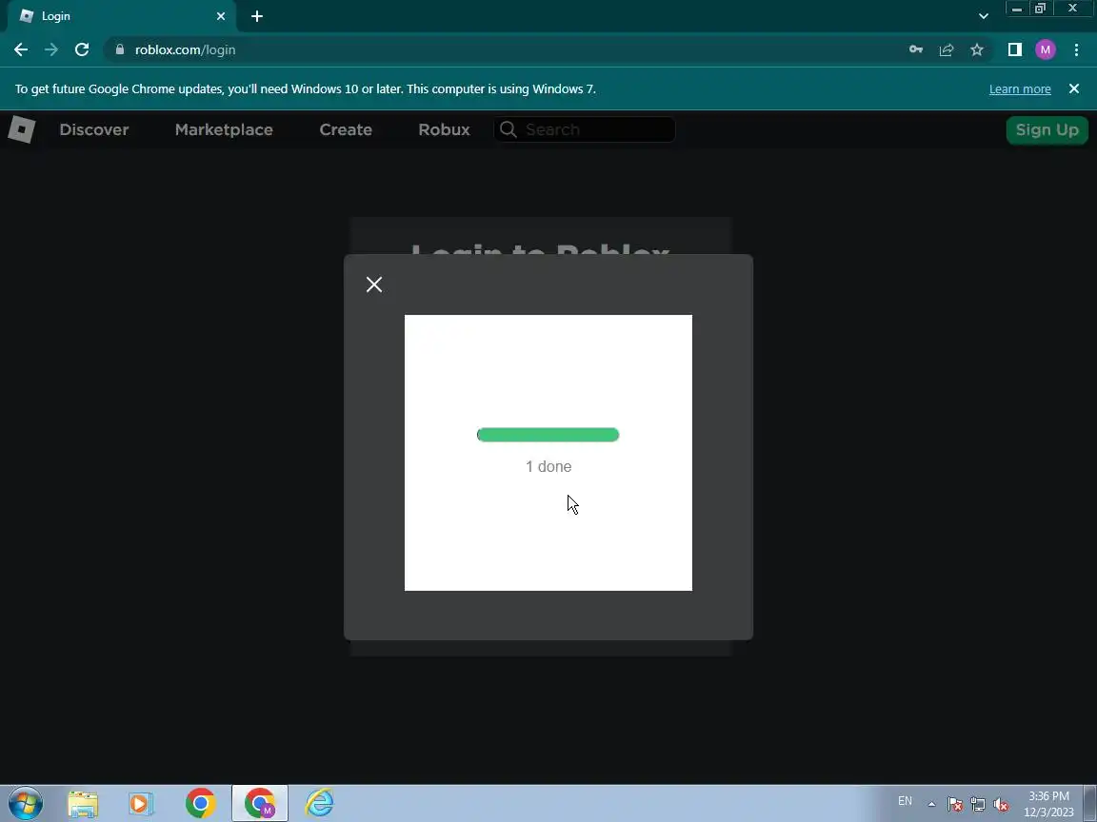Focus the Roblox search field

coord(584,129)
